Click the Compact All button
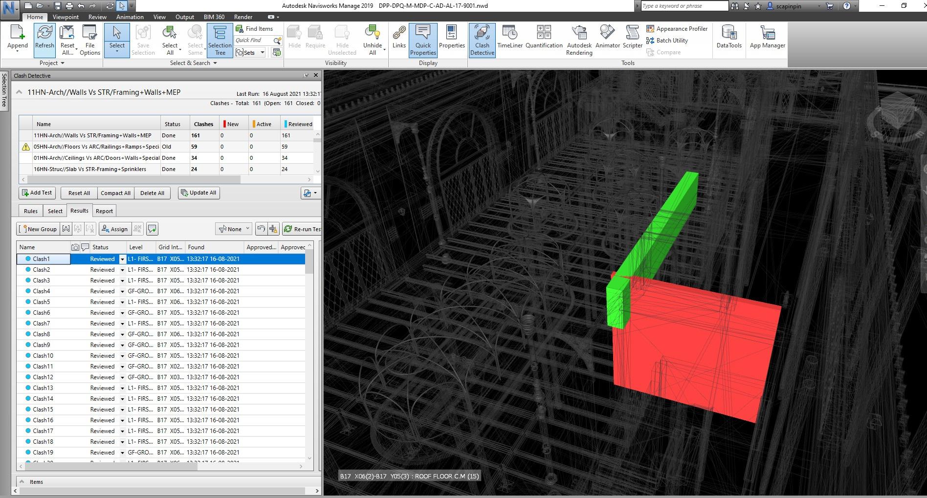The height and width of the screenshot is (498, 927). (x=115, y=193)
